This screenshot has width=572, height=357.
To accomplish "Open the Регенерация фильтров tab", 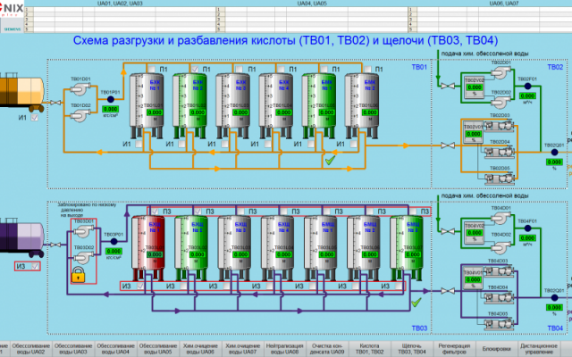I will pos(454,347).
